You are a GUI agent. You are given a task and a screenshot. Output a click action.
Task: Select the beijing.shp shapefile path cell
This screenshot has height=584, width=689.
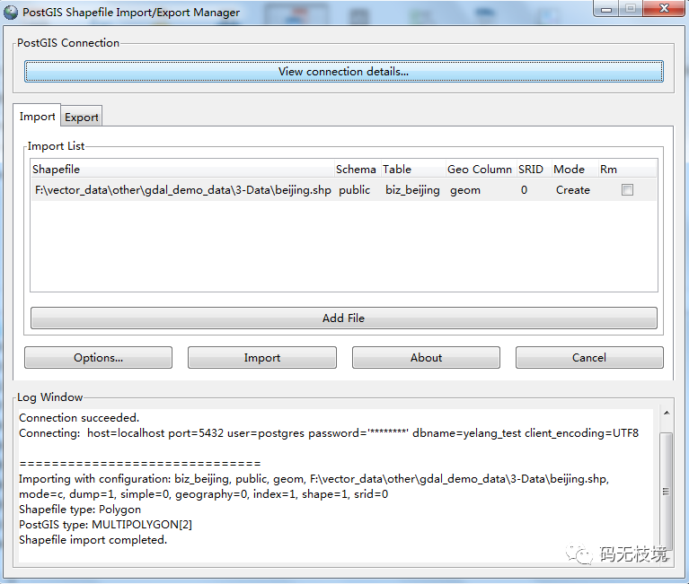(182, 190)
